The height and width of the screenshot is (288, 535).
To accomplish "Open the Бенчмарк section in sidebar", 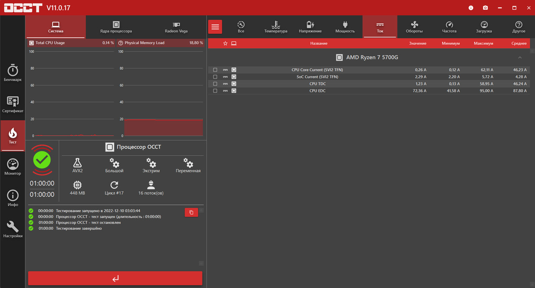I will click(13, 73).
